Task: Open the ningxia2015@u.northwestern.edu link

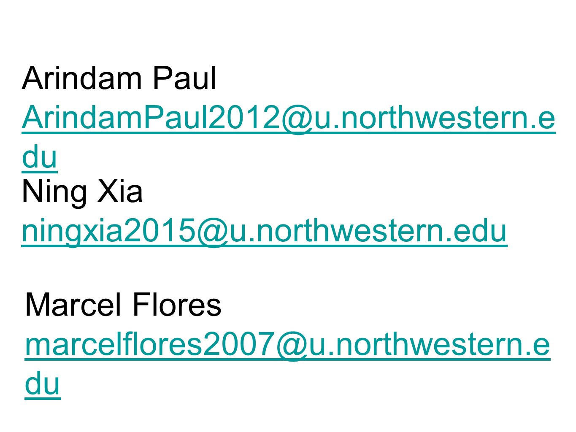Action: [264, 231]
